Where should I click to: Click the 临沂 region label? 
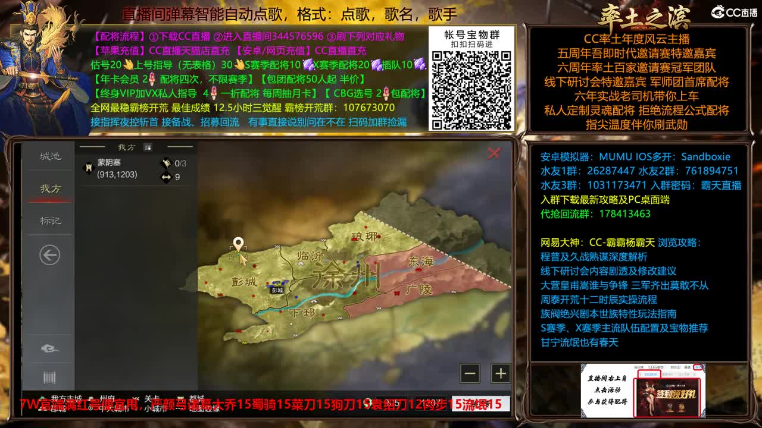(310, 256)
